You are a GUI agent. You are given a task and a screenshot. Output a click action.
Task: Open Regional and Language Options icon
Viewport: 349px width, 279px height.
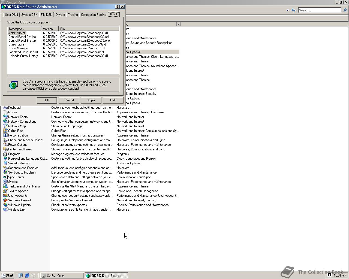tap(5, 159)
